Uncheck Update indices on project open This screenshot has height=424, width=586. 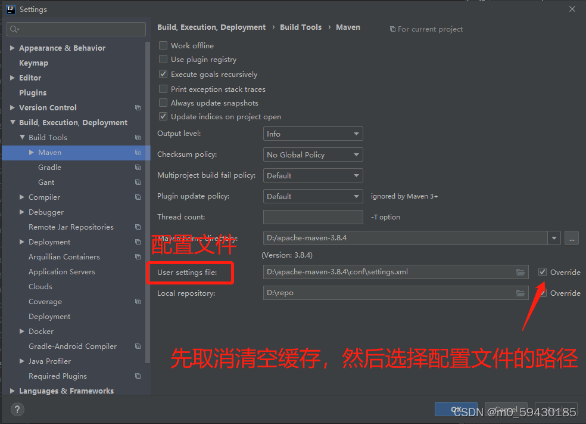163,116
